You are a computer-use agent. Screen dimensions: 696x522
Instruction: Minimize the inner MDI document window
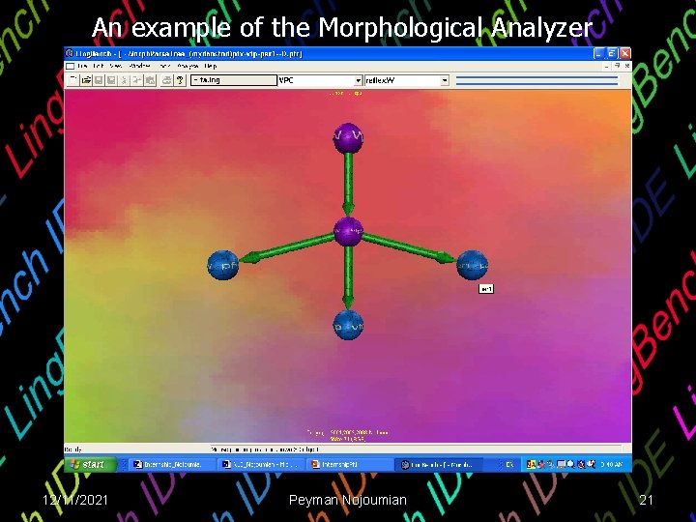pyautogui.click(x=606, y=66)
